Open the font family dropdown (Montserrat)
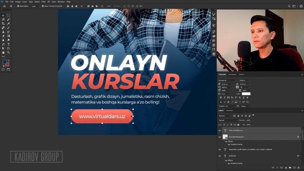 227,80
